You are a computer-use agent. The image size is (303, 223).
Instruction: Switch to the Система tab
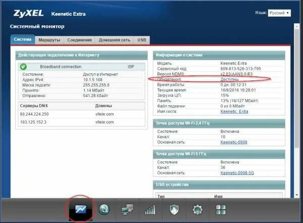(23, 39)
